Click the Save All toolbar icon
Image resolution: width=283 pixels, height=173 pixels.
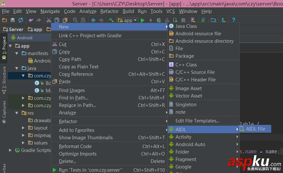pos(13,20)
